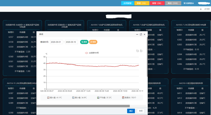Viewport: 211px width, 115px height.
Task: Click sensor row ID 6383
Action: pyautogui.click(x=180, y=44)
